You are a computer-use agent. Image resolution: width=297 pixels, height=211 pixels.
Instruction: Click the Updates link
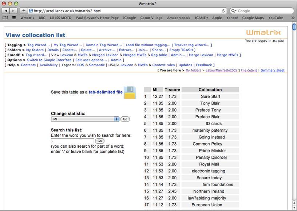coord(185,65)
